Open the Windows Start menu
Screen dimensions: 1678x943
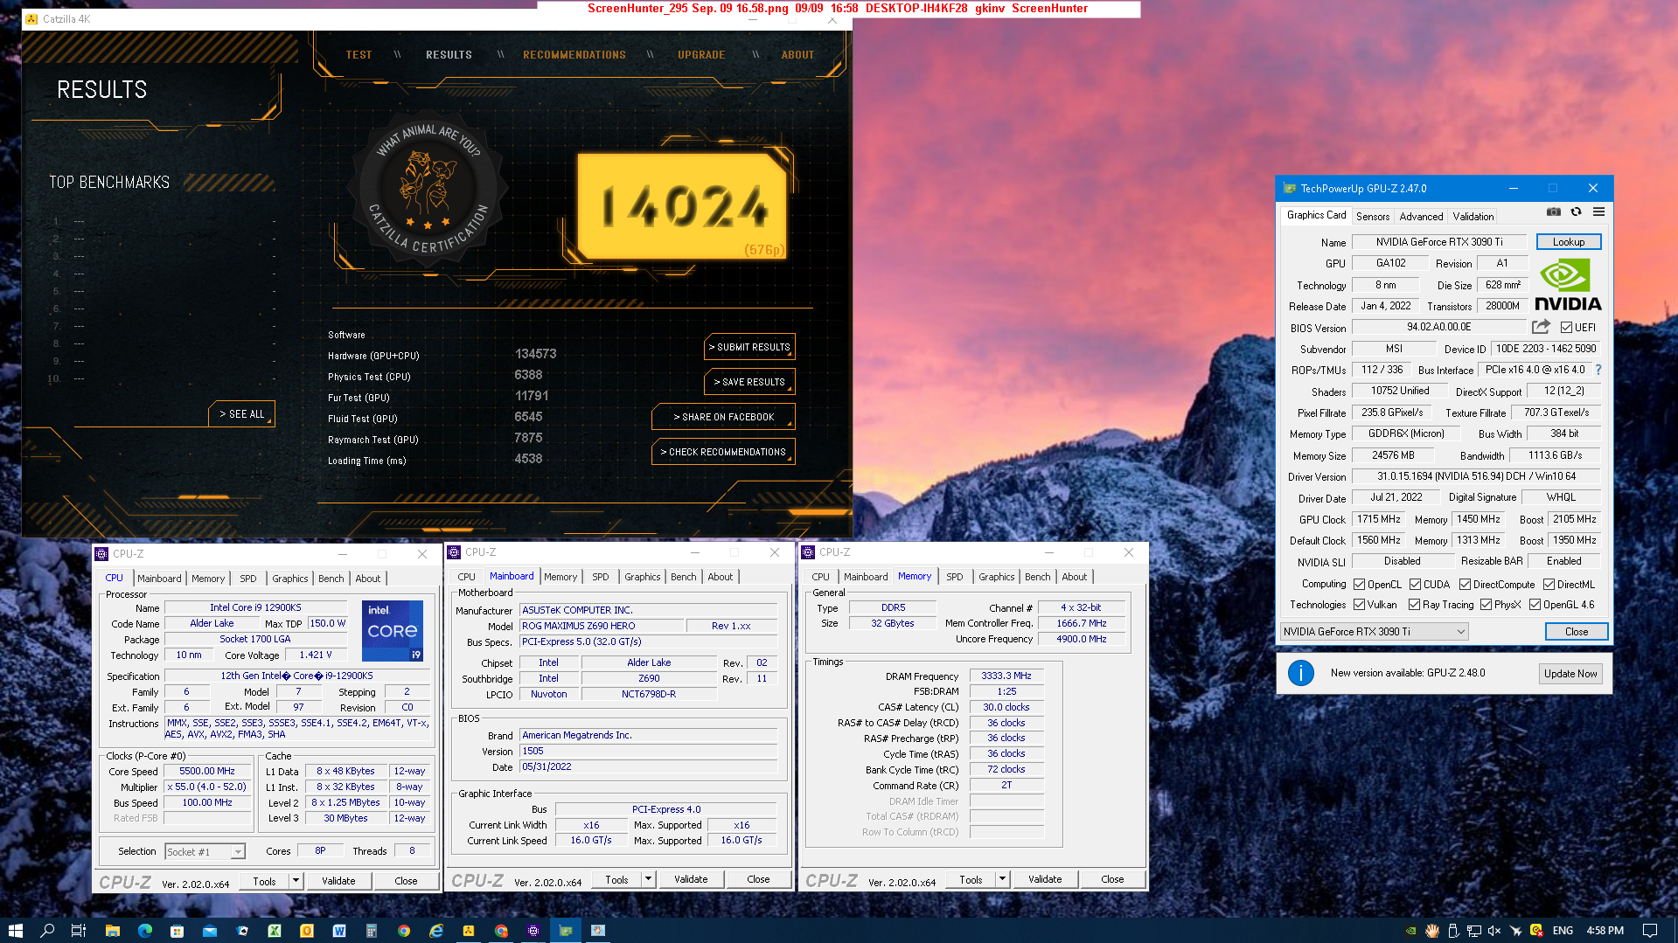tap(15, 930)
